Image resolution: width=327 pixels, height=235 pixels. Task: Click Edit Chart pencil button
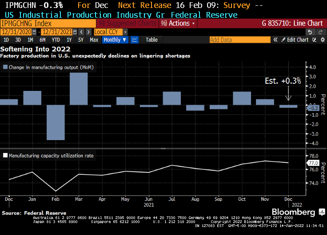[x=295, y=40]
